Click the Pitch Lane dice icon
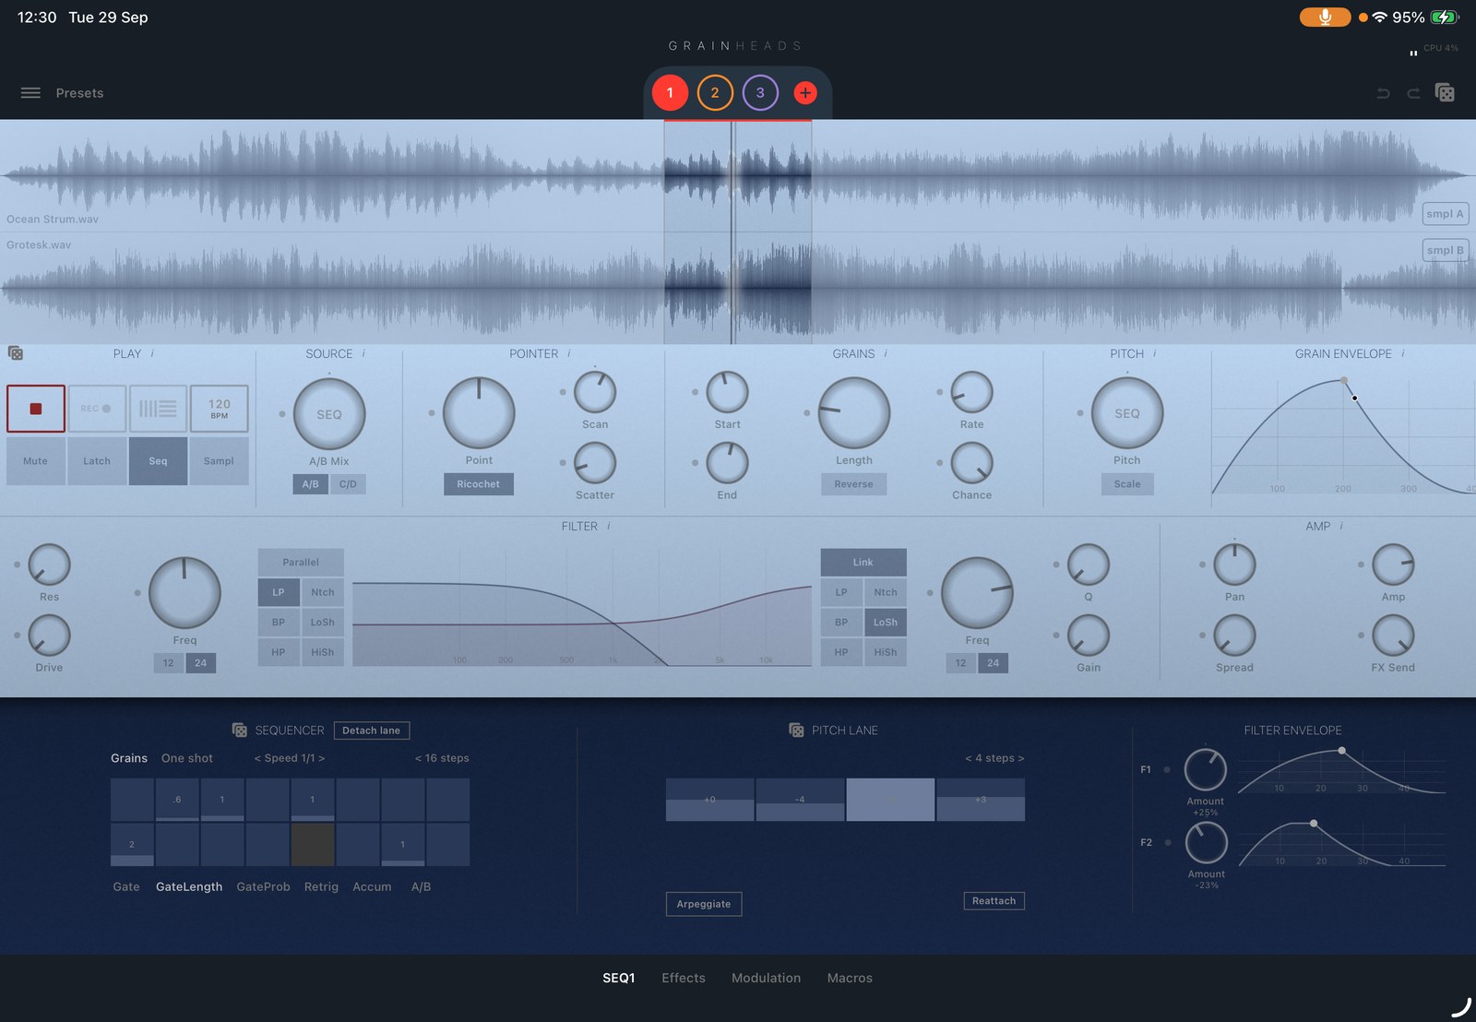Screen dimensions: 1476x1022 click(796, 731)
